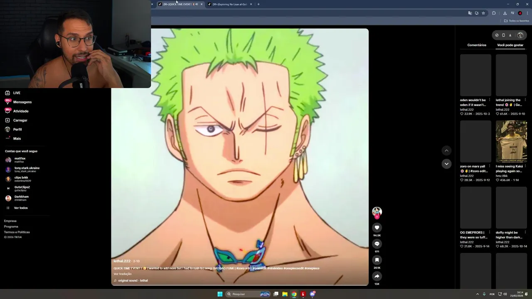Open Chrome media control icon

[512, 13]
